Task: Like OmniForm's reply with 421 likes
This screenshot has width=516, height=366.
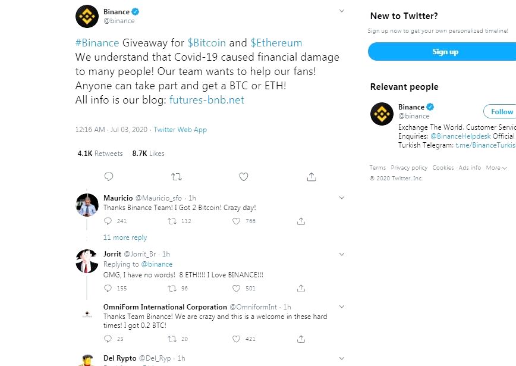Action: (236, 339)
